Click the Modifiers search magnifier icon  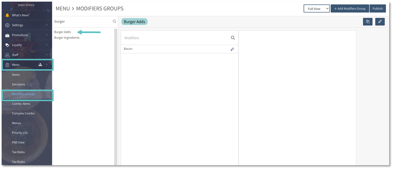pyautogui.click(x=233, y=38)
